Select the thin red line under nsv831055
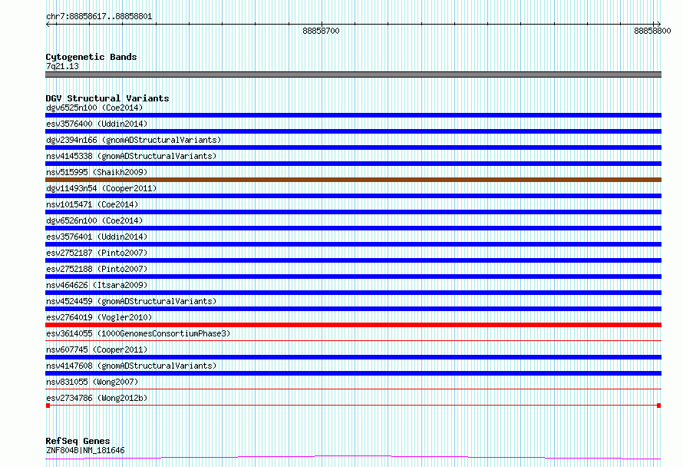 (x=353, y=389)
